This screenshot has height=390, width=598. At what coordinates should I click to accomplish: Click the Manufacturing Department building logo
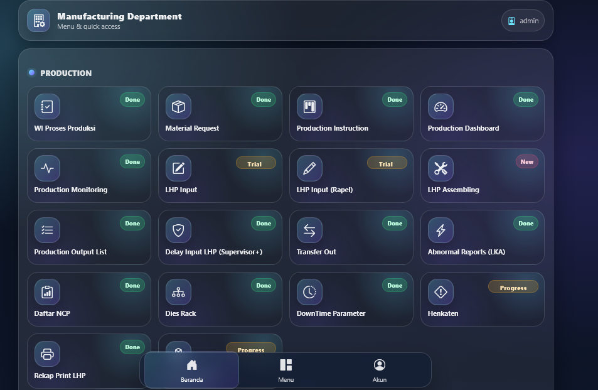click(39, 21)
